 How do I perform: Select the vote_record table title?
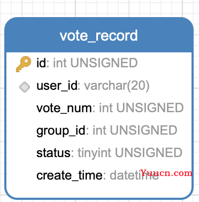(99, 36)
